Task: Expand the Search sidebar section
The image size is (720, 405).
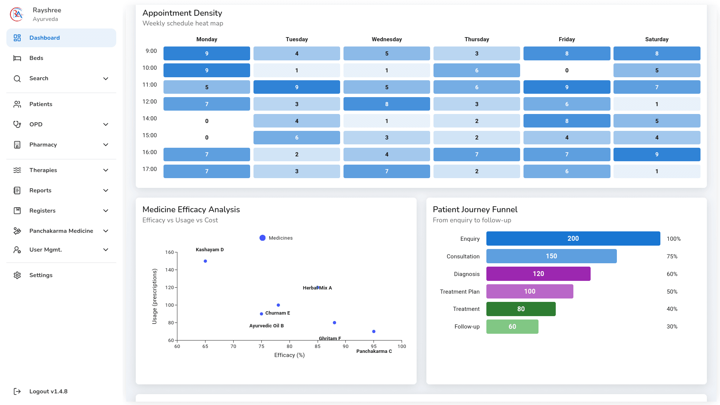Action: pos(105,78)
